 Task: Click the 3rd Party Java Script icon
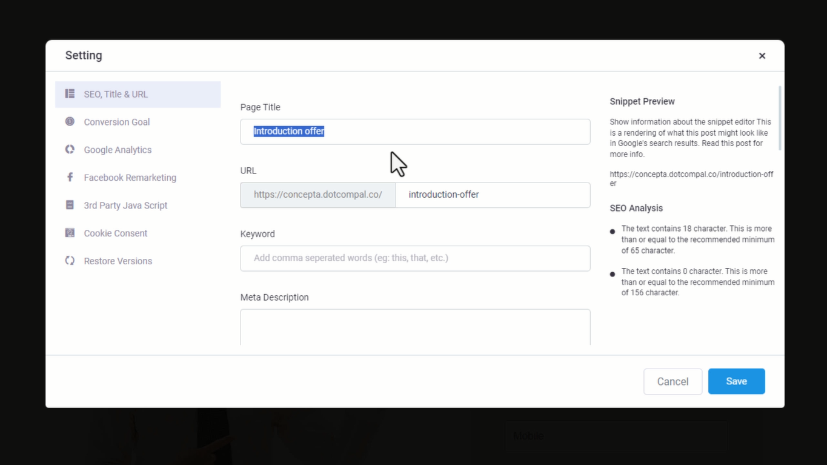point(70,205)
